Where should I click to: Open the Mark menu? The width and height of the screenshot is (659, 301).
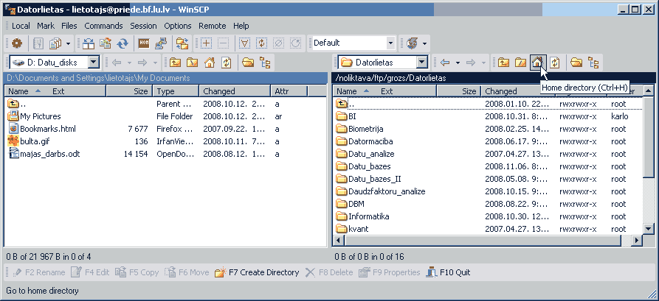coord(46,26)
